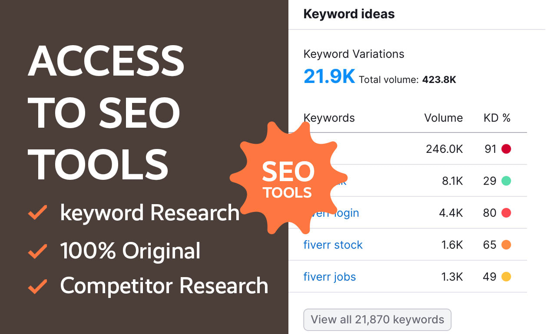Click the red KD dot for 91
Screen dimensions: 556x334
[x=506, y=149]
